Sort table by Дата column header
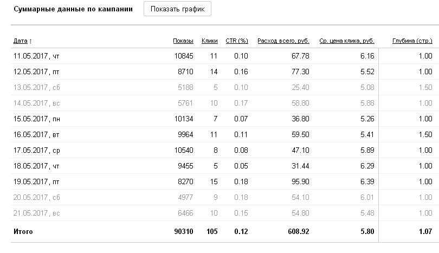439x253 pixels. [21, 41]
